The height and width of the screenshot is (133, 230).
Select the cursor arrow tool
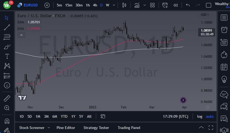[7, 18]
